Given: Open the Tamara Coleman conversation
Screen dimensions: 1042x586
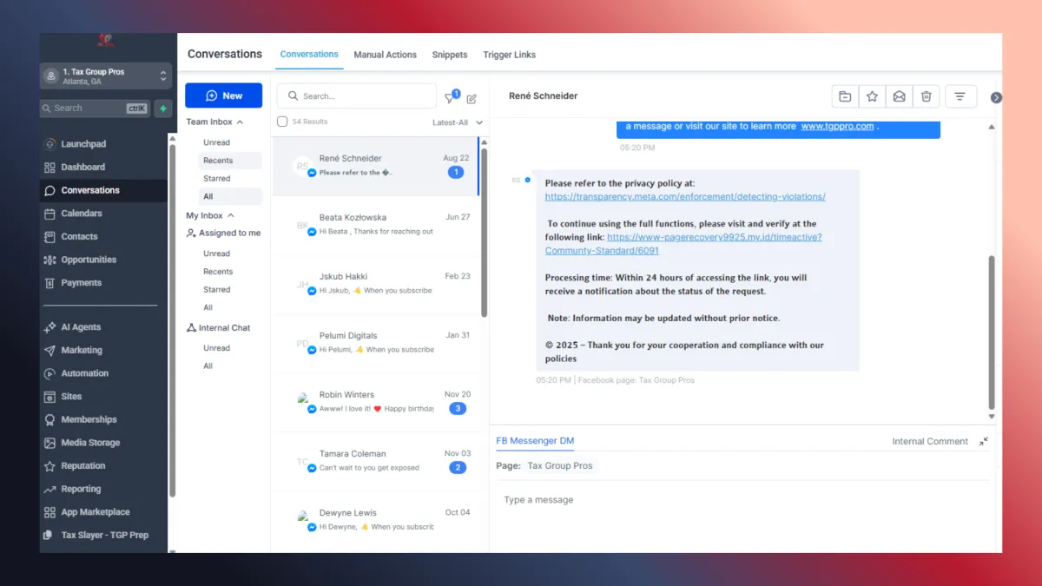Looking at the screenshot, I should tap(376, 461).
